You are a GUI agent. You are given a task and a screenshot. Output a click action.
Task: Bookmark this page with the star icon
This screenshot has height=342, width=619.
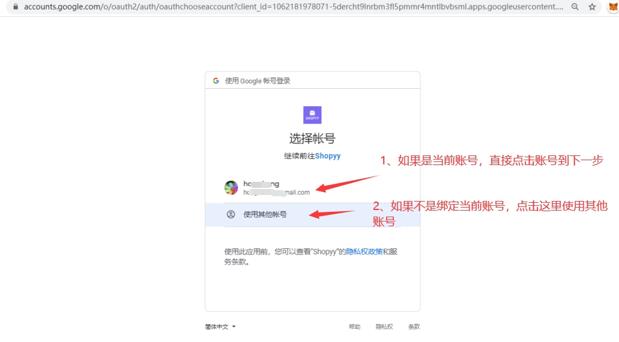pos(592,7)
